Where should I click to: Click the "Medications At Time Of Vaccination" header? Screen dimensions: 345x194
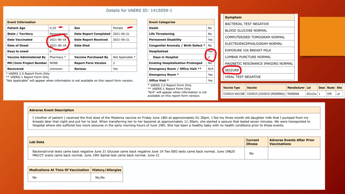click(x=59, y=170)
